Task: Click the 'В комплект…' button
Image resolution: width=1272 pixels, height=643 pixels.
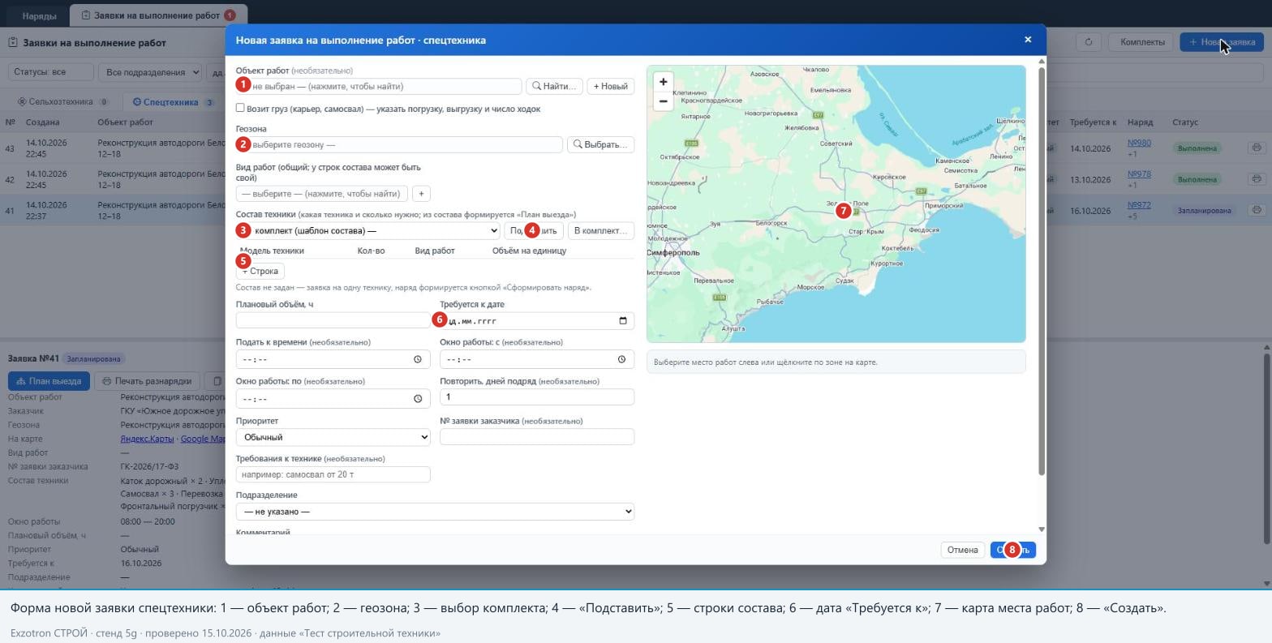Action: pyautogui.click(x=600, y=230)
